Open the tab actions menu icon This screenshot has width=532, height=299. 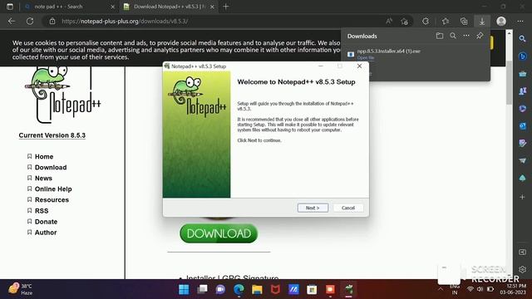coord(10,7)
